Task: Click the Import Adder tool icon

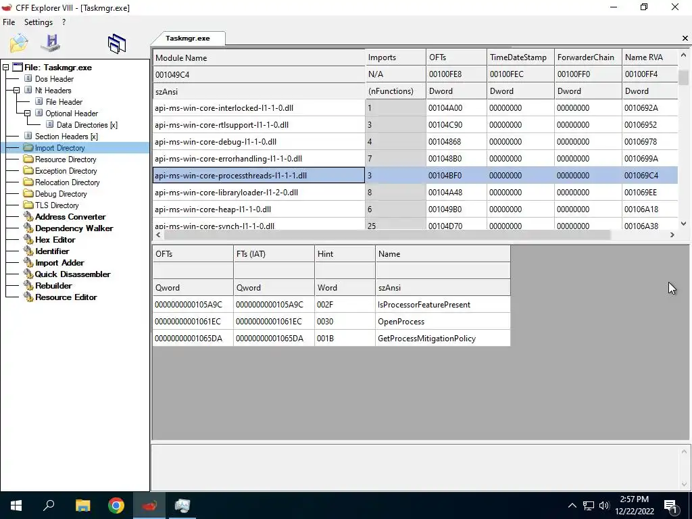Action: [28, 262]
